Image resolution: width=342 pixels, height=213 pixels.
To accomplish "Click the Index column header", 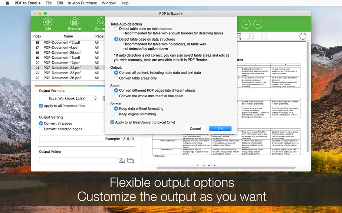I will tap(37, 36).
